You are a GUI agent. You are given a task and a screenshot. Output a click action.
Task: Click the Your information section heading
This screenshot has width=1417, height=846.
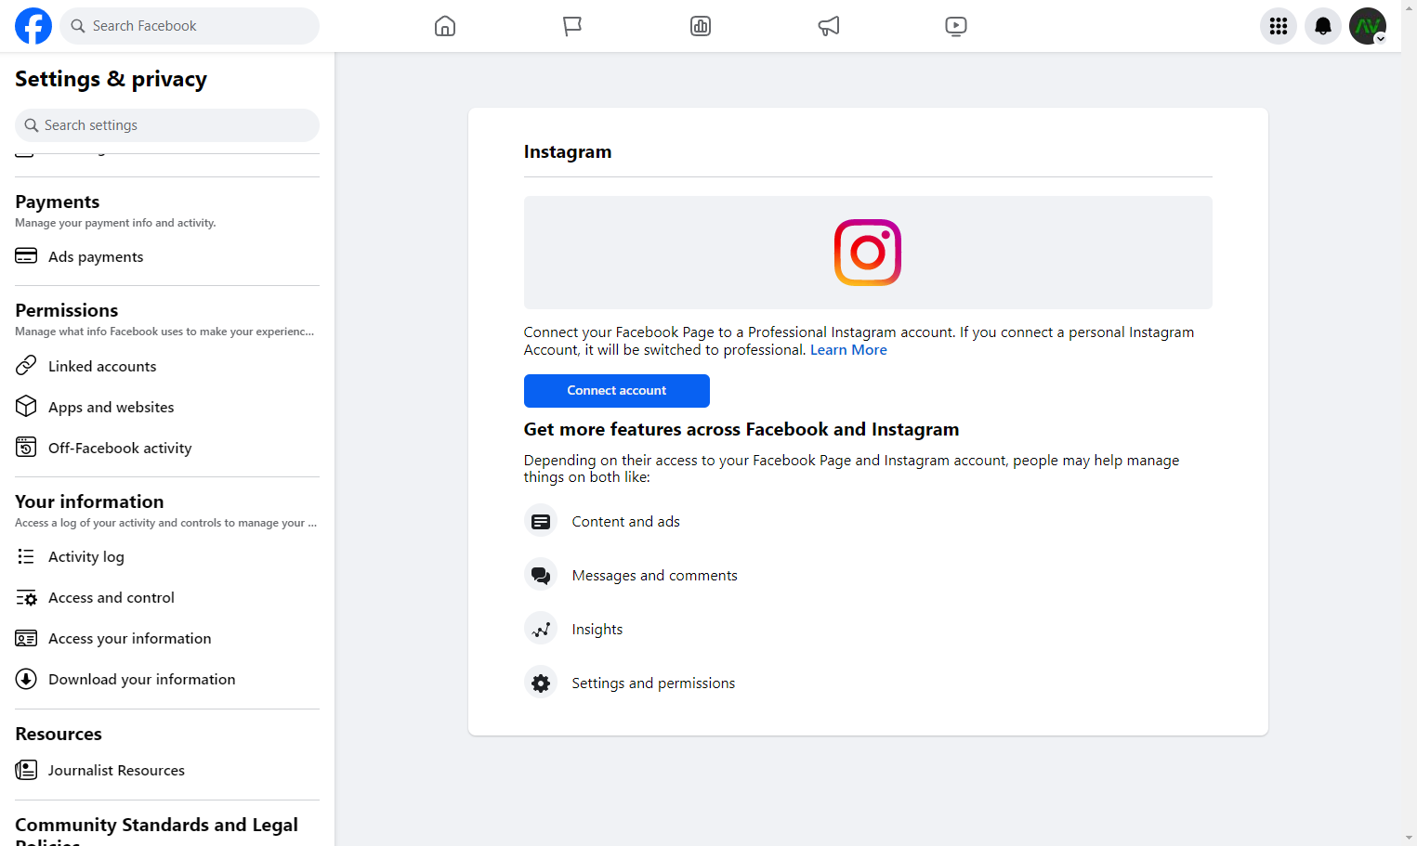[x=89, y=501]
